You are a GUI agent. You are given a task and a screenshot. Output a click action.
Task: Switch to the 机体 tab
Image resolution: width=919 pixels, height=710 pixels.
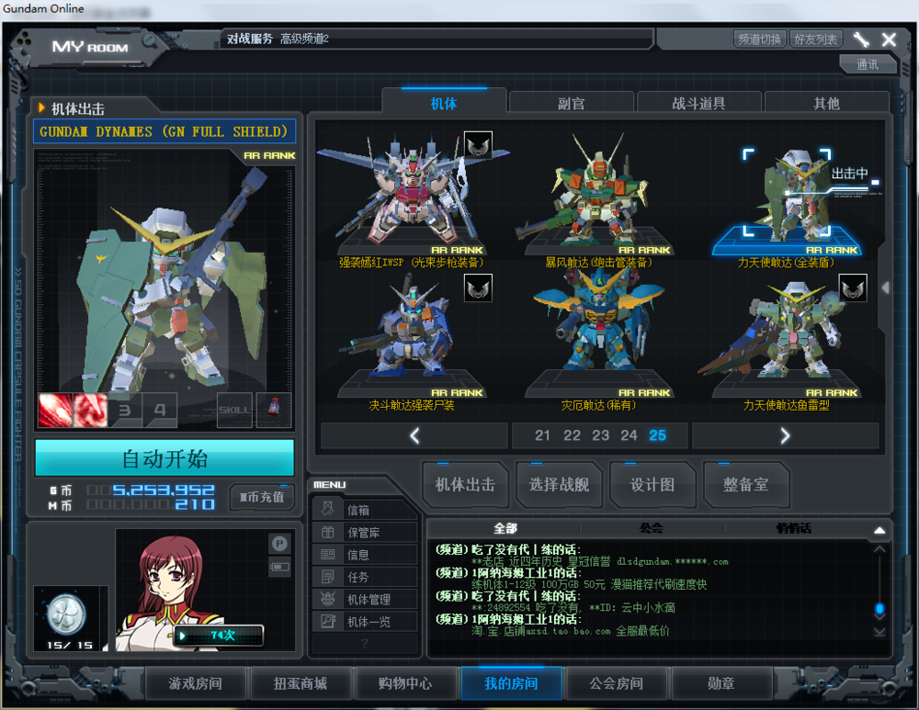(x=444, y=104)
